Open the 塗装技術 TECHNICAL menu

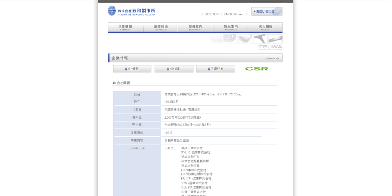click(161, 27)
